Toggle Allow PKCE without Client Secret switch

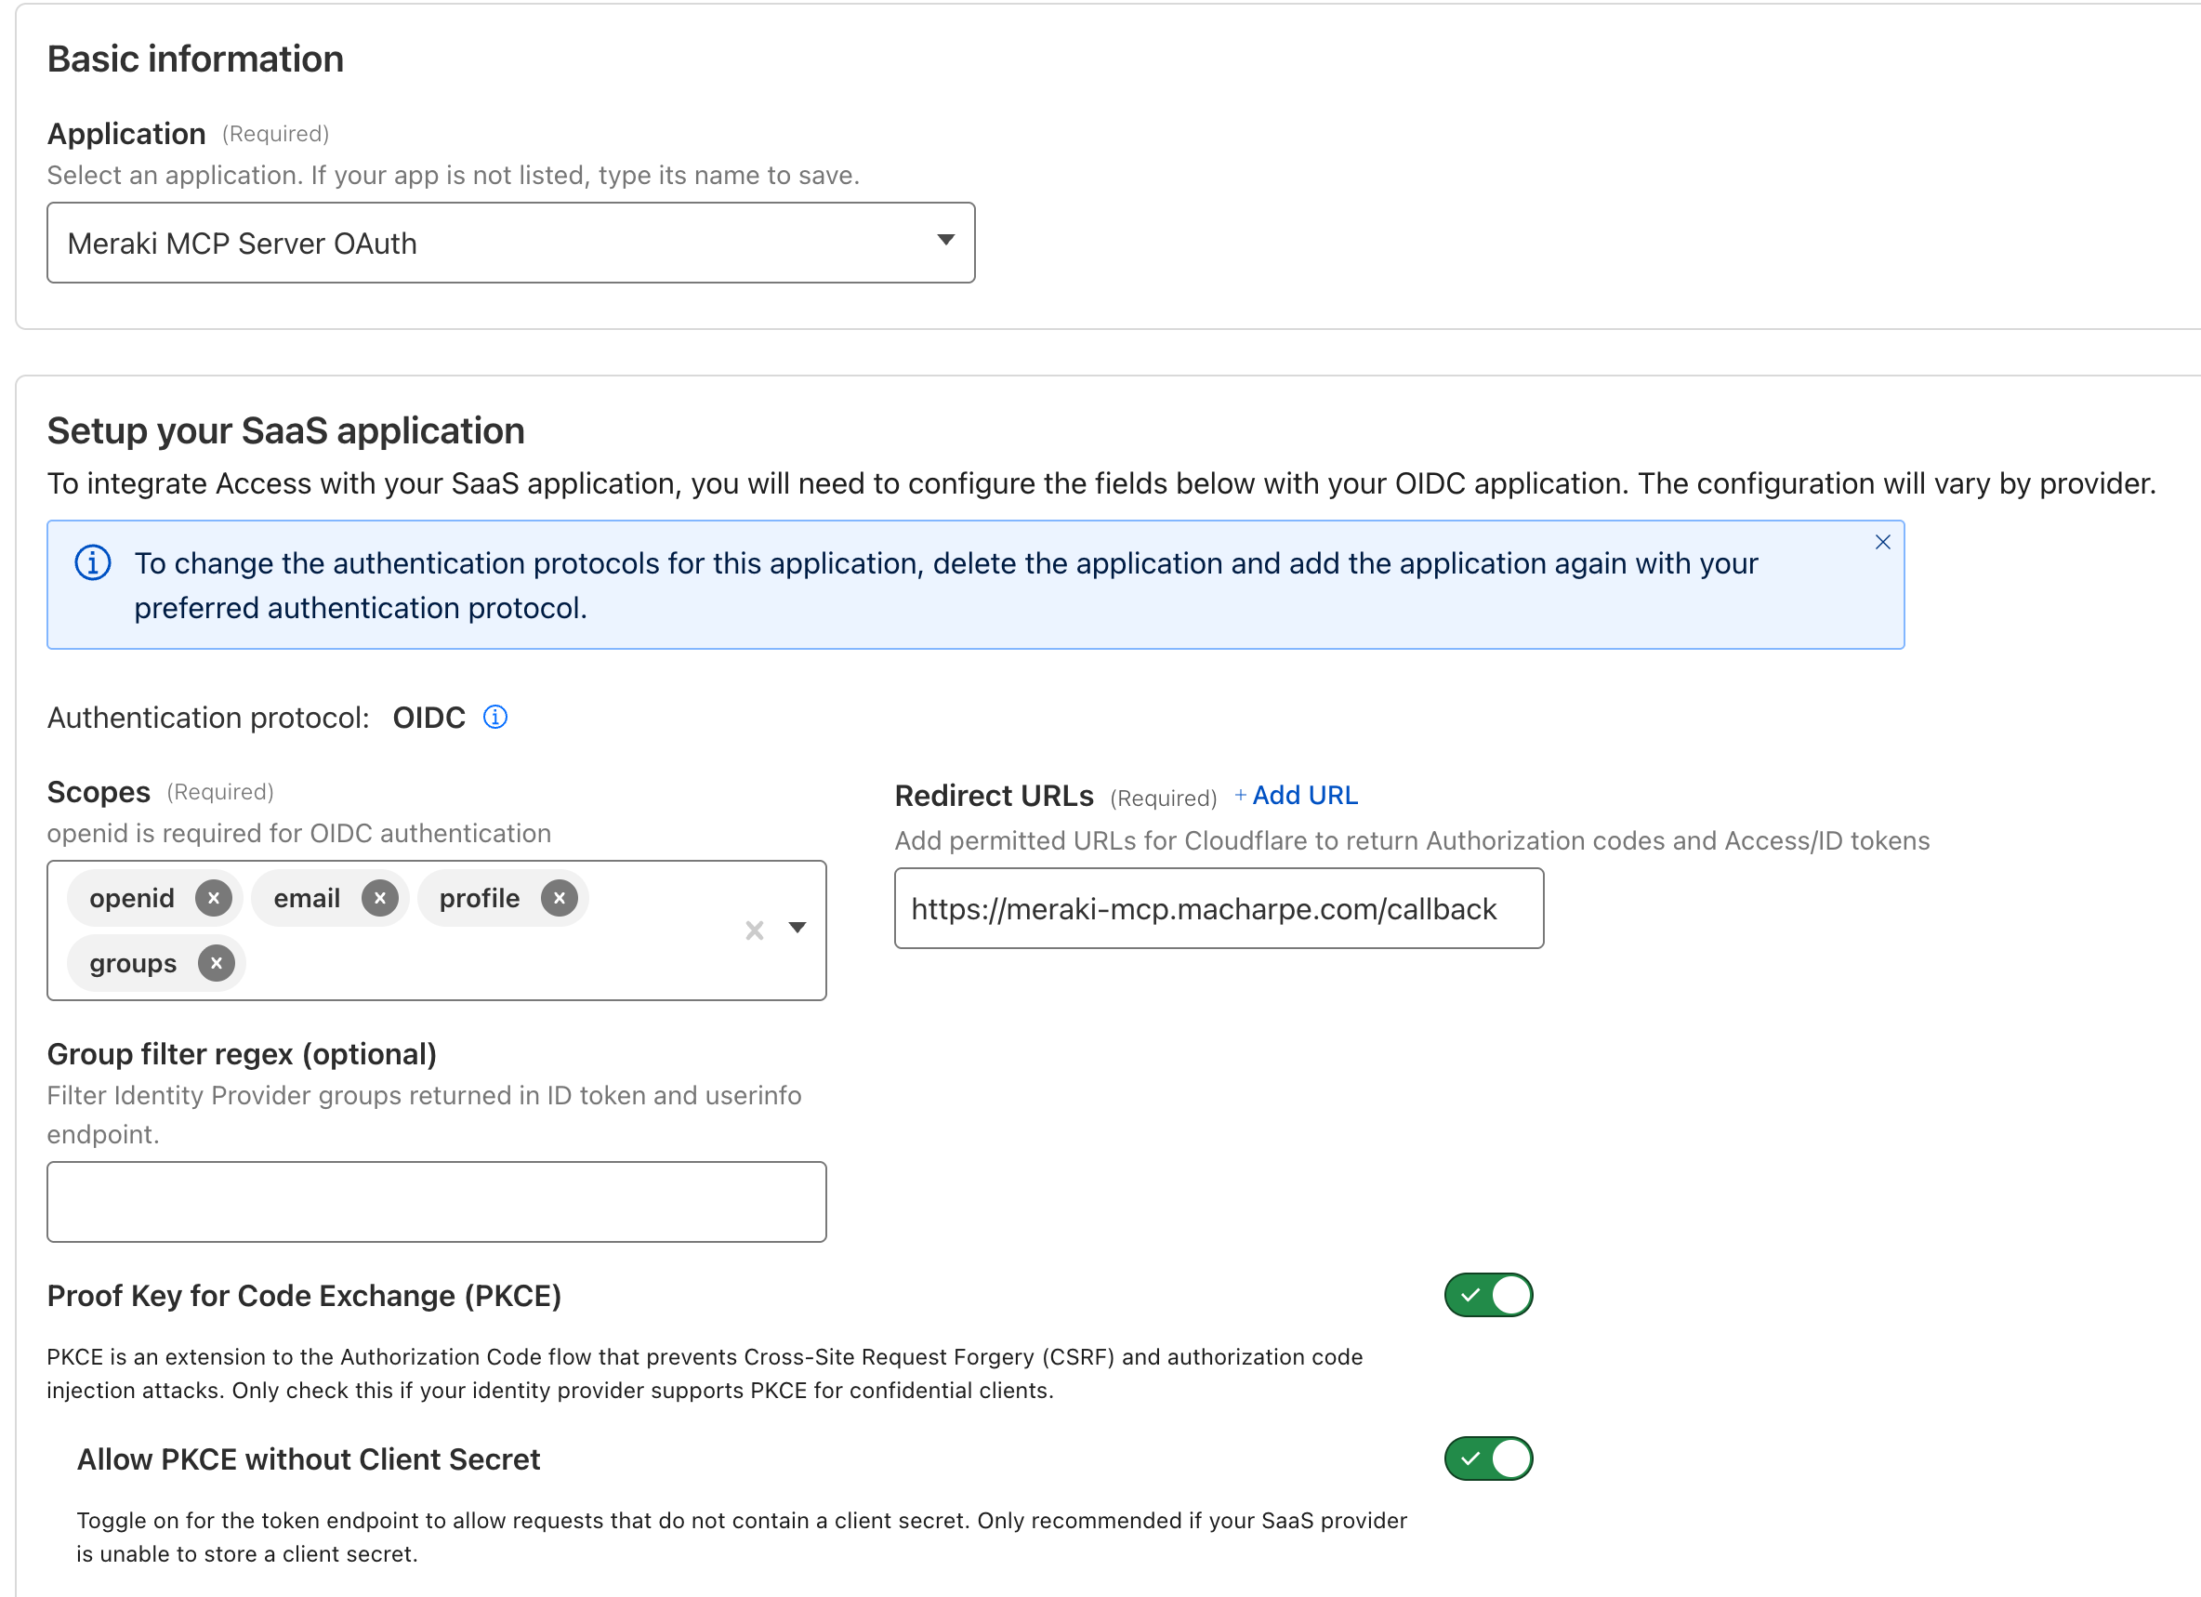(1489, 1459)
